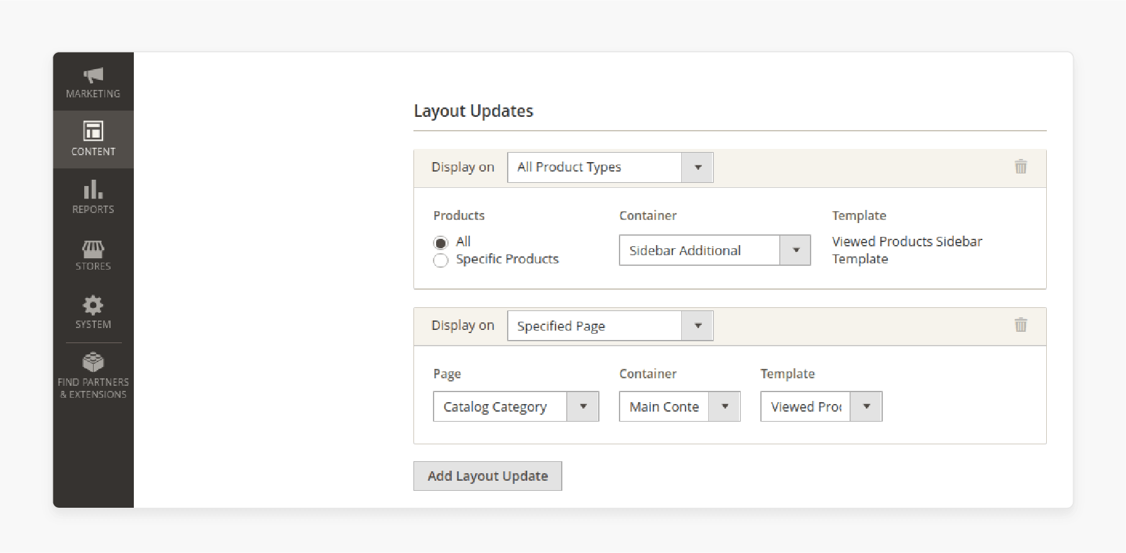Expand the Main Content container dropdown
The height and width of the screenshot is (553, 1126).
(x=679, y=407)
